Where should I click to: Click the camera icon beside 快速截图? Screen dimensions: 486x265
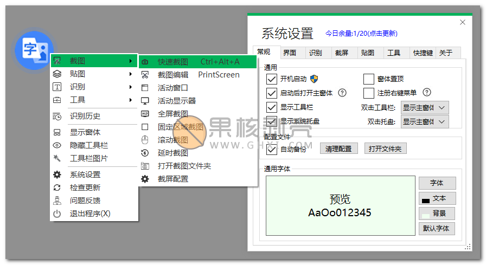[x=145, y=62]
